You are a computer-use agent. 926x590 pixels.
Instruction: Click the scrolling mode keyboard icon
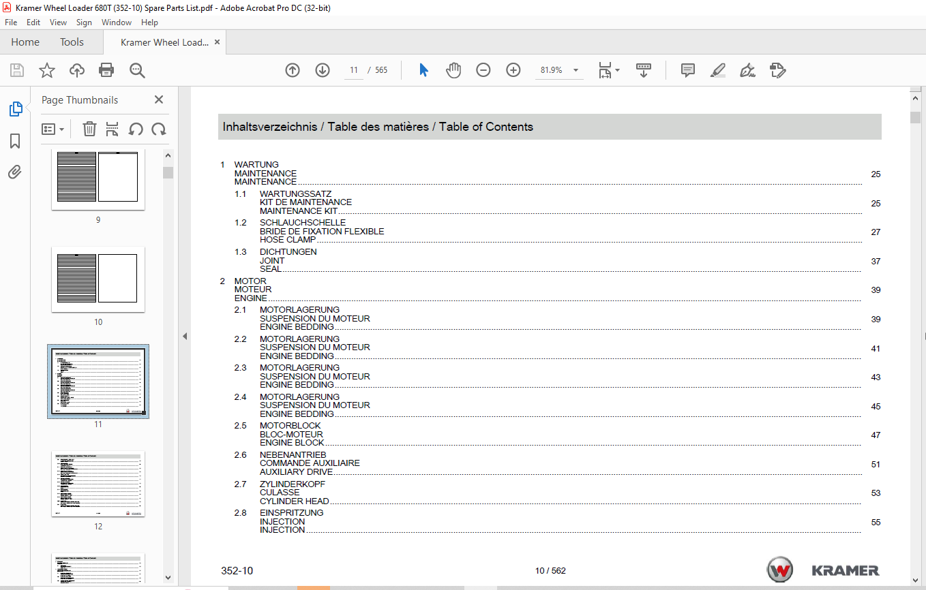[x=644, y=70]
